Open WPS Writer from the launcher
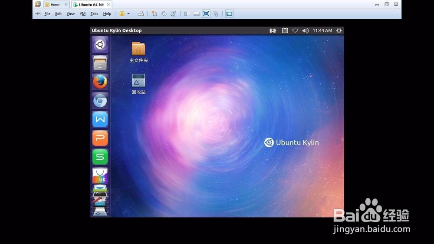Viewport: 434px width, 244px height. (100, 119)
